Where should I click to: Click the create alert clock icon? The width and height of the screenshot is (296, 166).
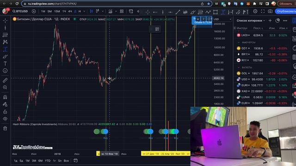coord(131,12)
